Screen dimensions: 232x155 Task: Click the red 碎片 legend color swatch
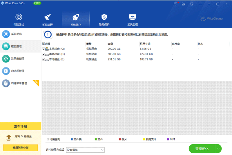pyautogui.click(x=120, y=139)
